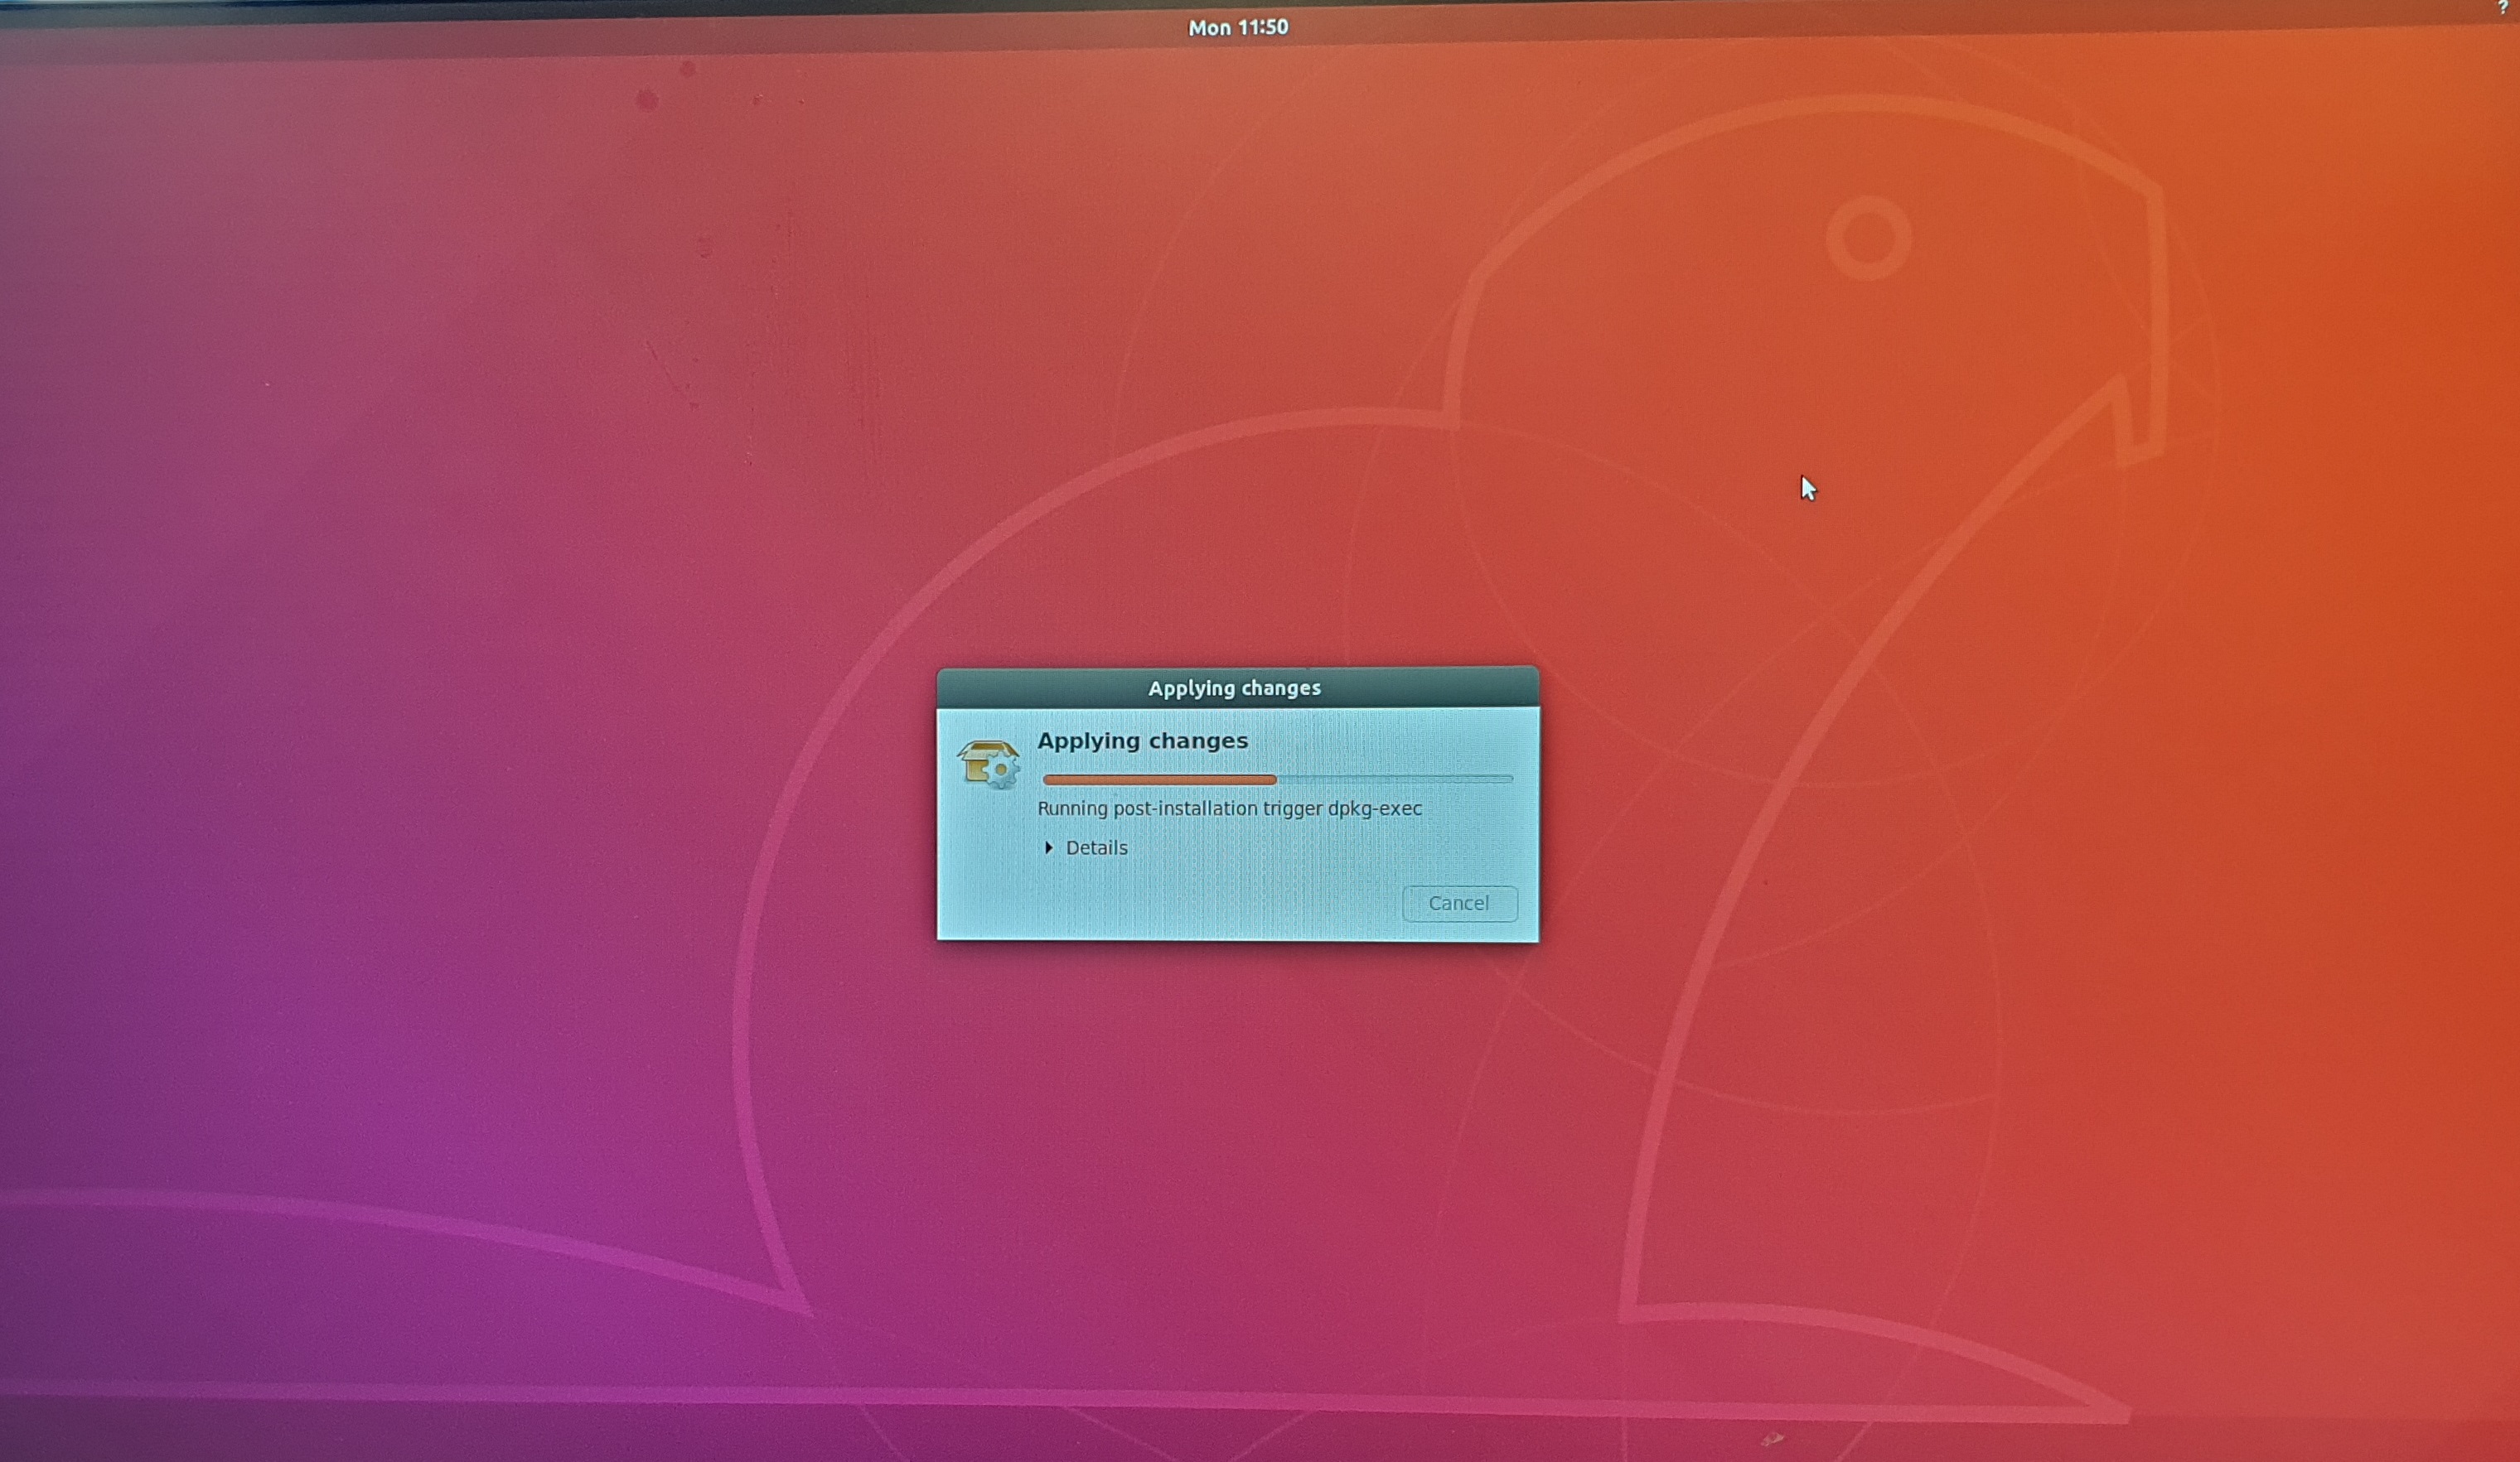Click the beaver's eye circle on wallpaper
The height and width of the screenshot is (1462, 2520).
pos(1868,239)
